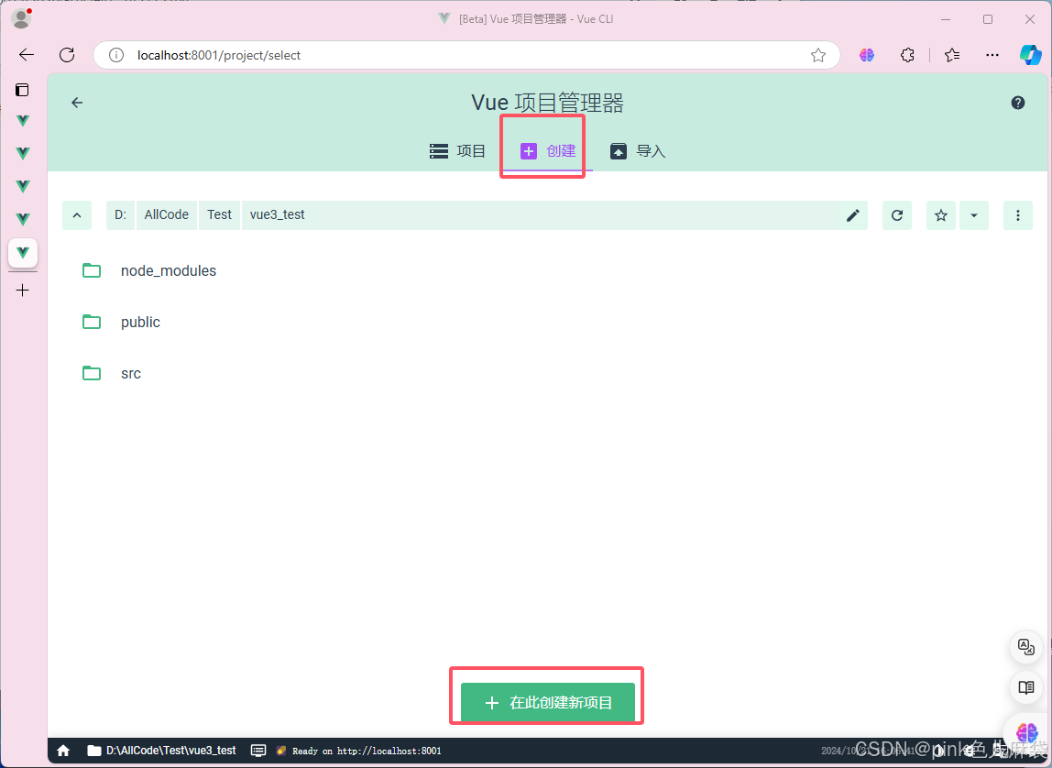The height and width of the screenshot is (768, 1052).
Task: Open the logs icon in status bar
Action: coord(258,751)
